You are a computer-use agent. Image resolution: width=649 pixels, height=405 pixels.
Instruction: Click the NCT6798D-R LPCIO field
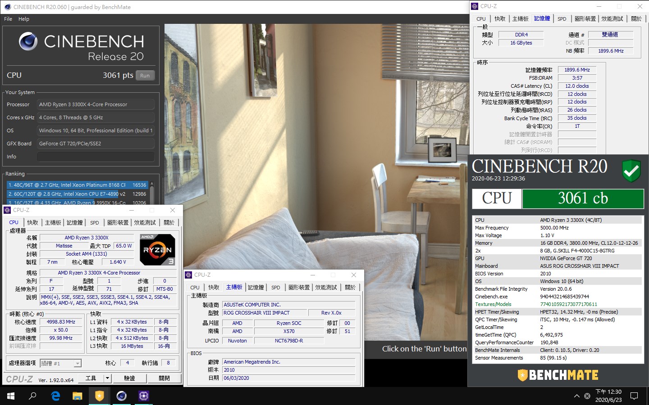coord(289,341)
